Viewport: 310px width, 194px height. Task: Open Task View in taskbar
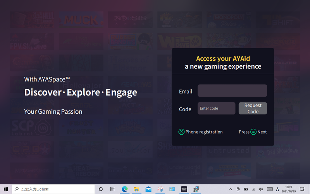(112, 189)
